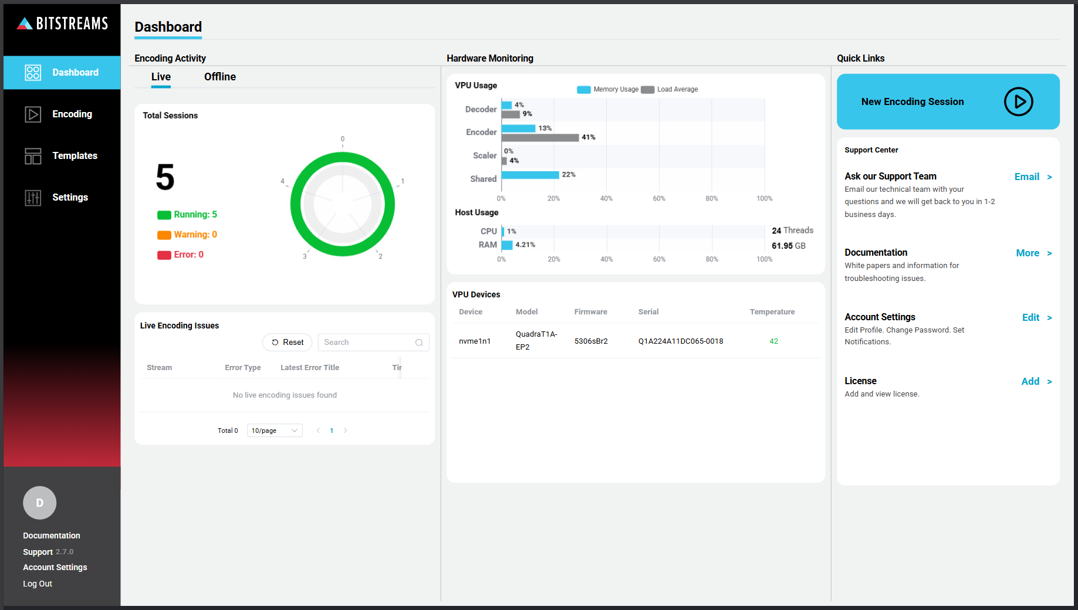Click the Bitstreams logo
The image size is (1078, 610).
tap(62, 23)
